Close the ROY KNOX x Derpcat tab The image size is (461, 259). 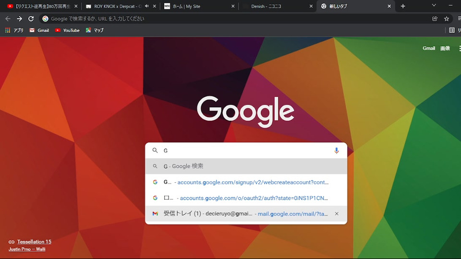(x=154, y=6)
